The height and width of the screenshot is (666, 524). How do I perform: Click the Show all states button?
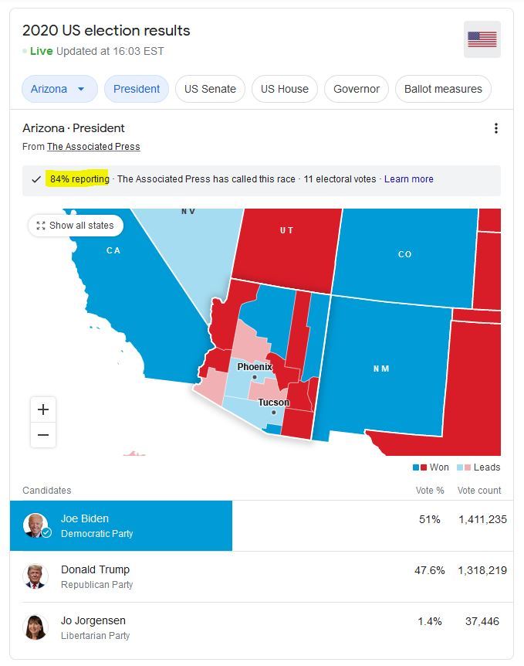pyautogui.click(x=76, y=226)
